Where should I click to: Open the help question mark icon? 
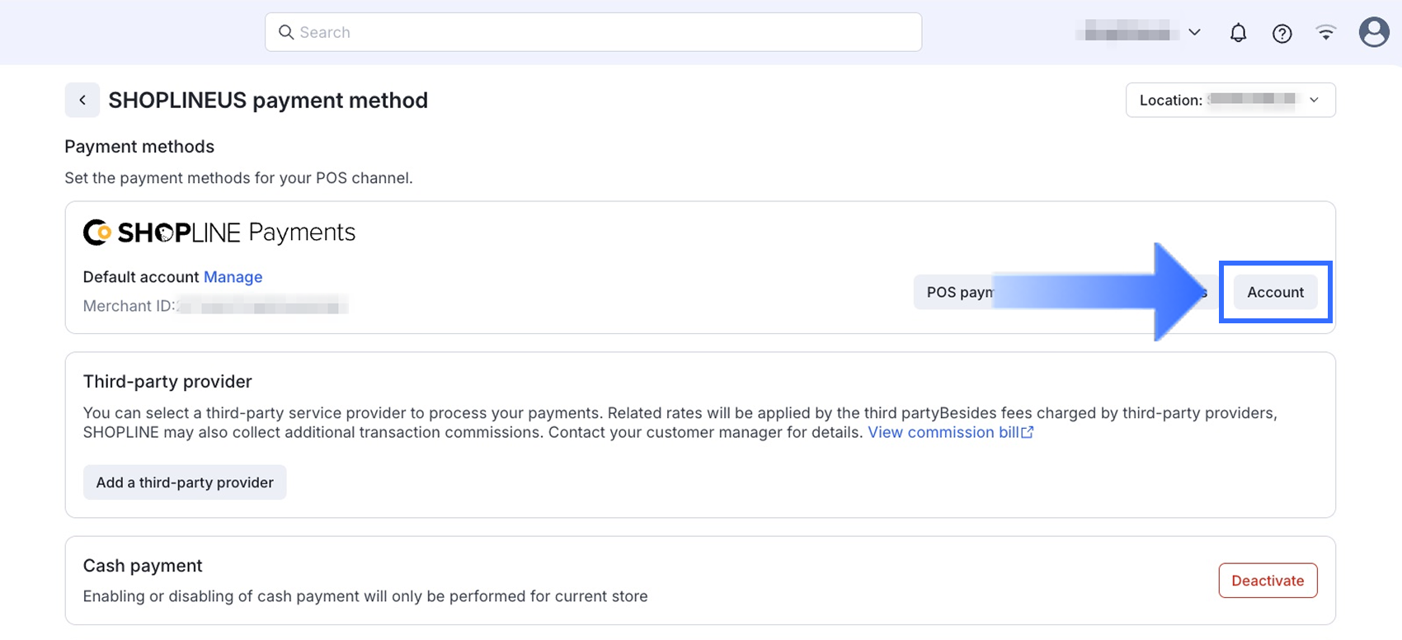click(x=1282, y=33)
